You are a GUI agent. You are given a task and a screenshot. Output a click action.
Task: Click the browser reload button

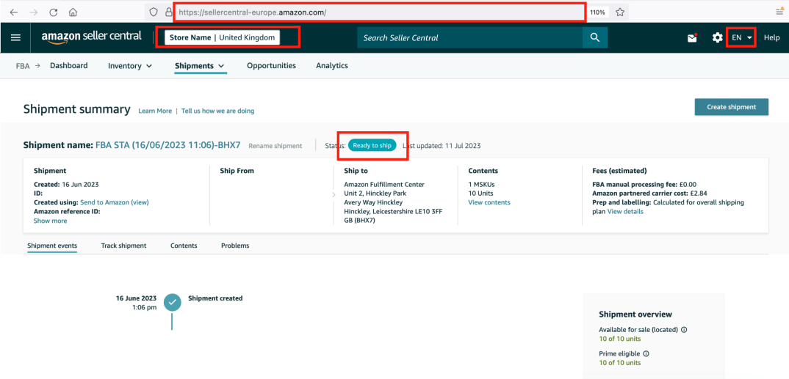point(54,12)
